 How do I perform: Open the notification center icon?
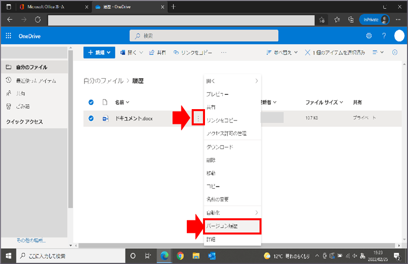(397, 256)
